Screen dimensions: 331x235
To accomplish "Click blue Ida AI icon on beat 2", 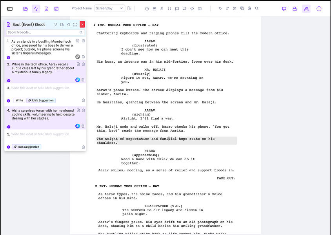I will pos(78,80).
